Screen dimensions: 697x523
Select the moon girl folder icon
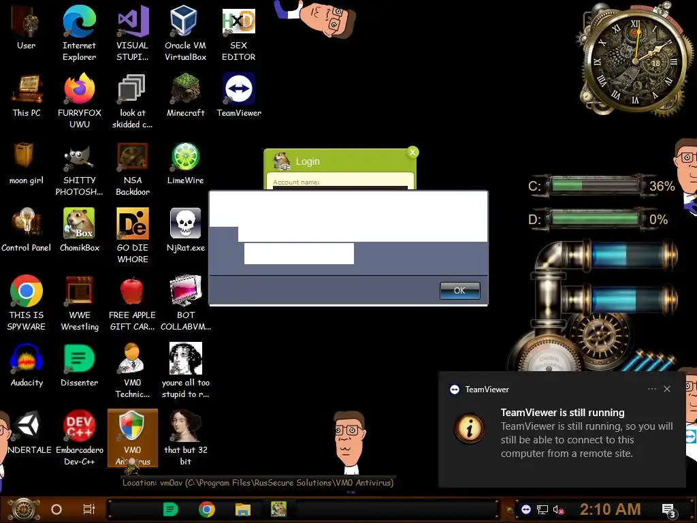coord(27,163)
